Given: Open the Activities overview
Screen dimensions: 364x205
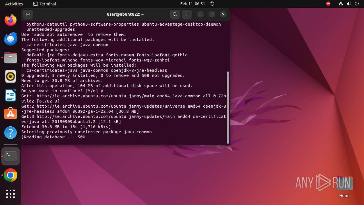Looking at the screenshot, I should (x=14, y=4).
